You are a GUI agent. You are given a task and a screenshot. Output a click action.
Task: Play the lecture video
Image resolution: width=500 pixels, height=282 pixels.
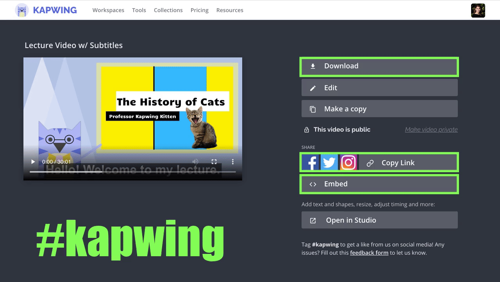point(33,162)
